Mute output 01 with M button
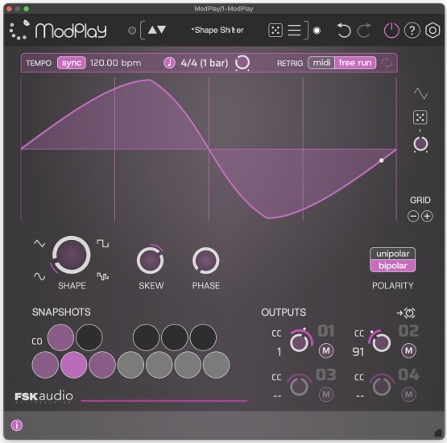This screenshot has height=443, width=447. pyautogui.click(x=326, y=350)
